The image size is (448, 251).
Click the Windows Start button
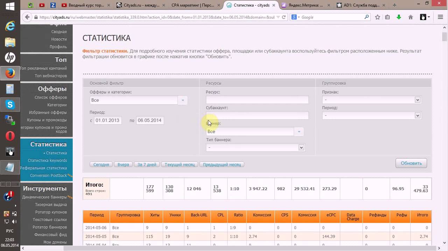pos(10,6)
